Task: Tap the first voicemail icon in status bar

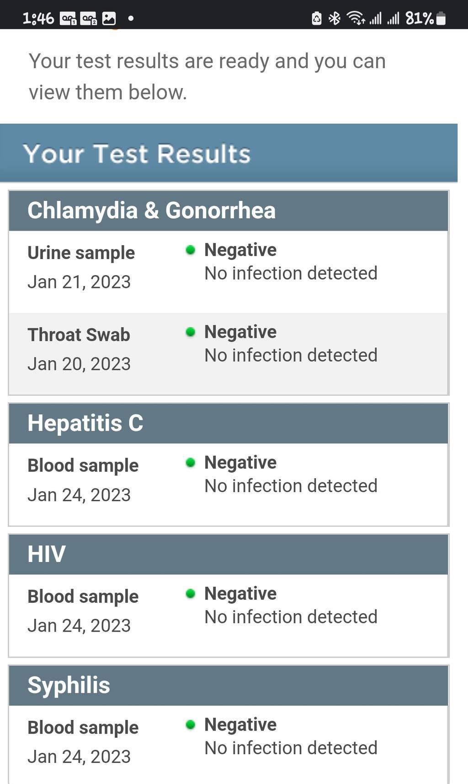Action: click(68, 19)
